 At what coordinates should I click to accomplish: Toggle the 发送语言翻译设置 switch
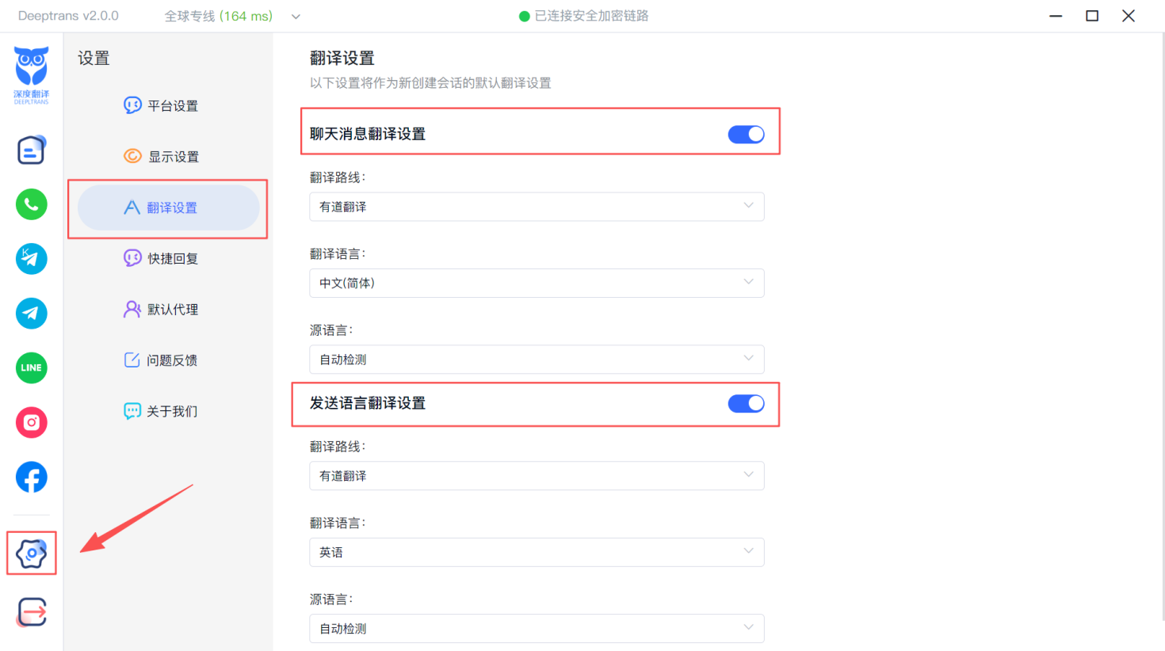point(746,404)
